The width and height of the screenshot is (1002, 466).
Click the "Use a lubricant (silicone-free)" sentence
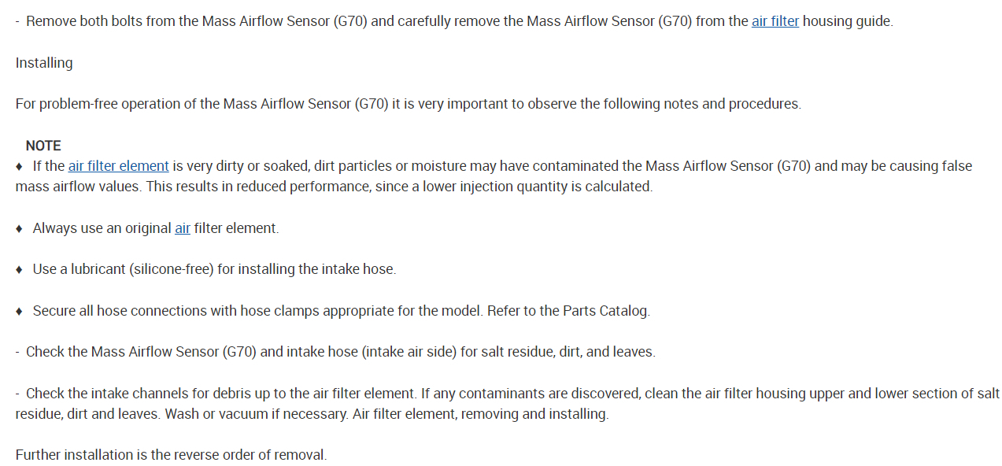click(214, 269)
